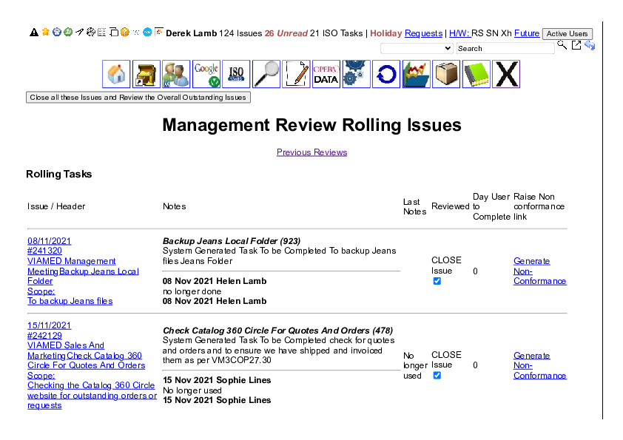Viewport: 623px width, 440px height.
Task: Open the cardboard box icon
Action: click(446, 74)
